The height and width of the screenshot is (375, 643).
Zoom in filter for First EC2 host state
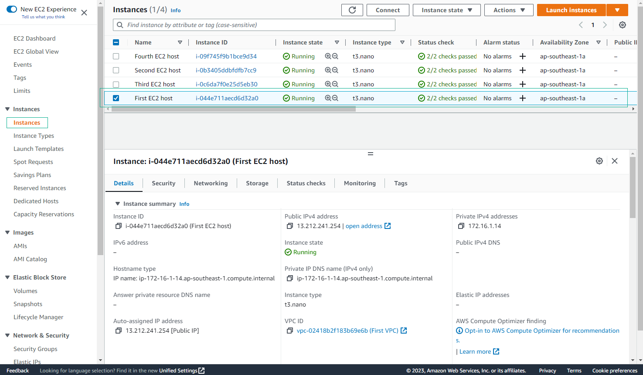(328, 98)
